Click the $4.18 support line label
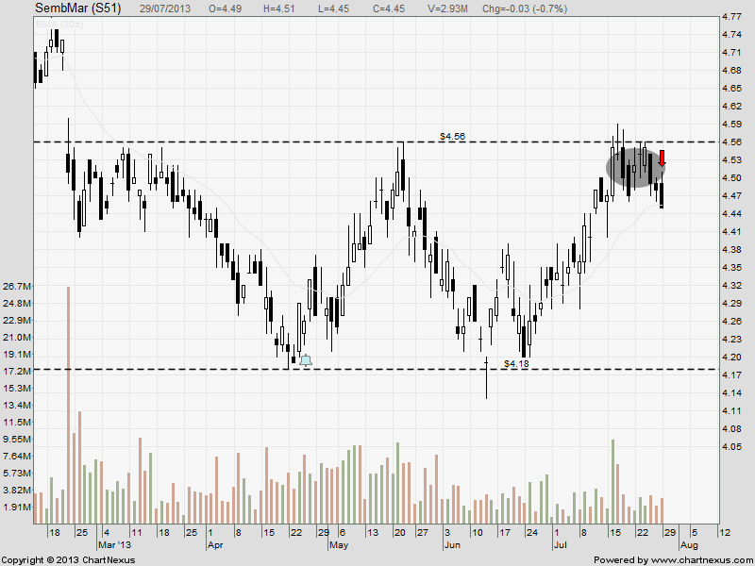This screenshot has width=755, height=566. pos(516,363)
